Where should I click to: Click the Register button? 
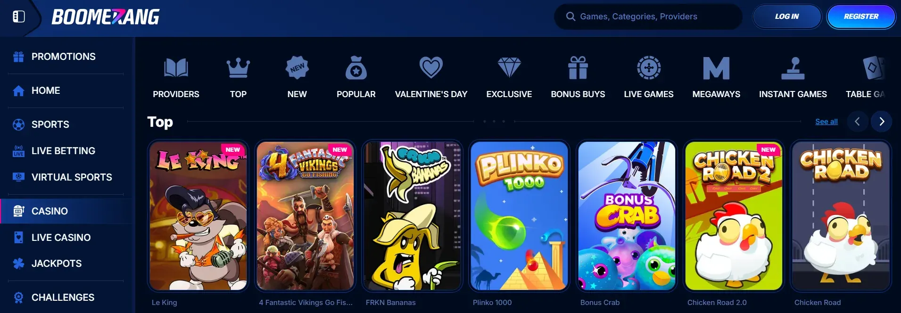pyautogui.click(x=861, y=16)
